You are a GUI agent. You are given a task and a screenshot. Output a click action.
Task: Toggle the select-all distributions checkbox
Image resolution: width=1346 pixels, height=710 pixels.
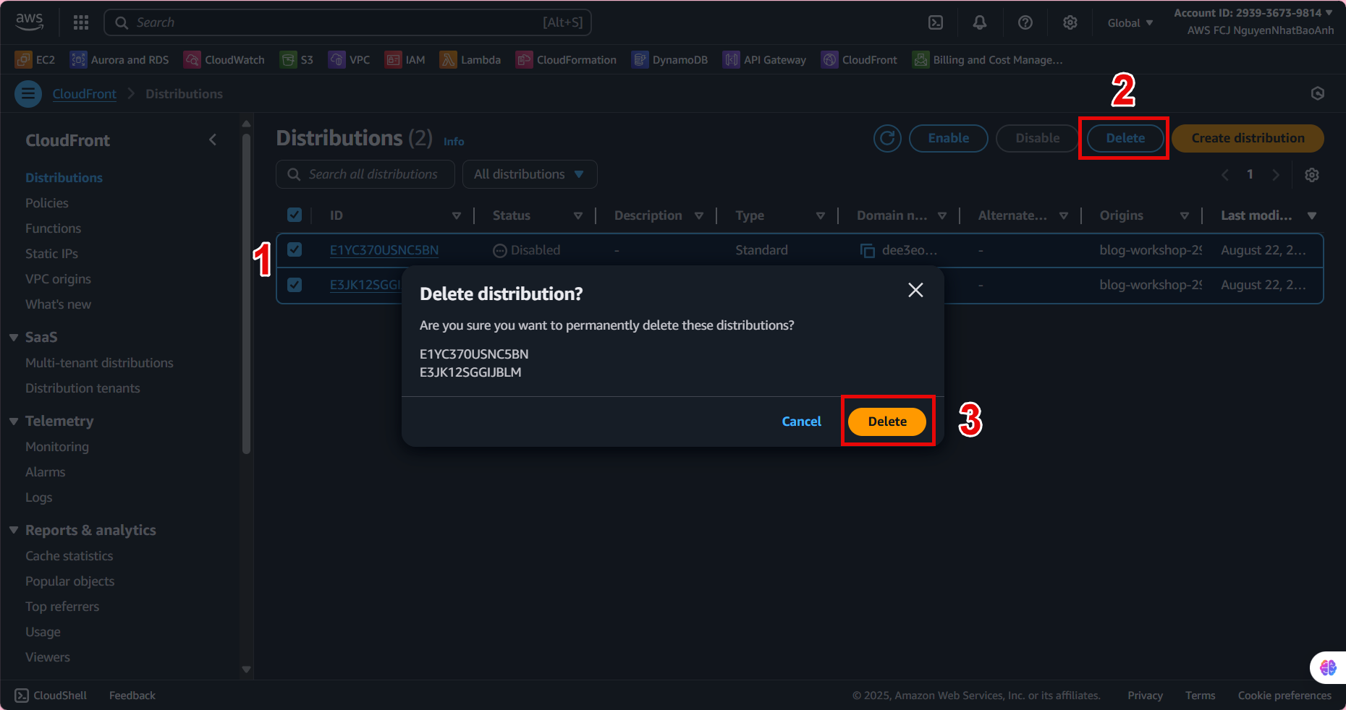click(295, 215)
